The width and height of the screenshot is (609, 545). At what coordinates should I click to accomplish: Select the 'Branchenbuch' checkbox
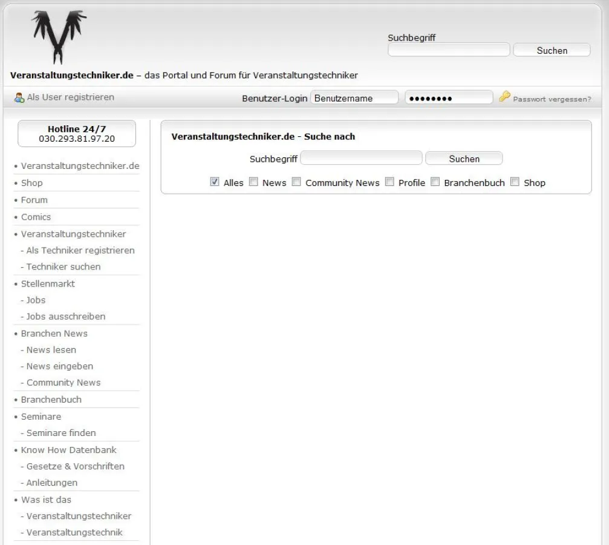[435, 182]
